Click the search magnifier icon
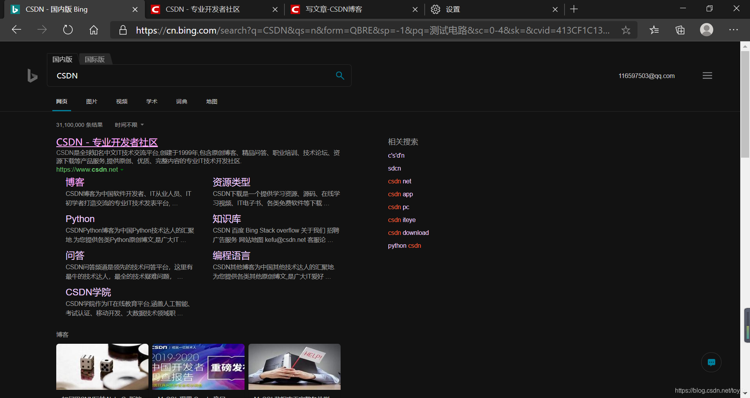Screen dimensions: 750x398 coord(340,75)
